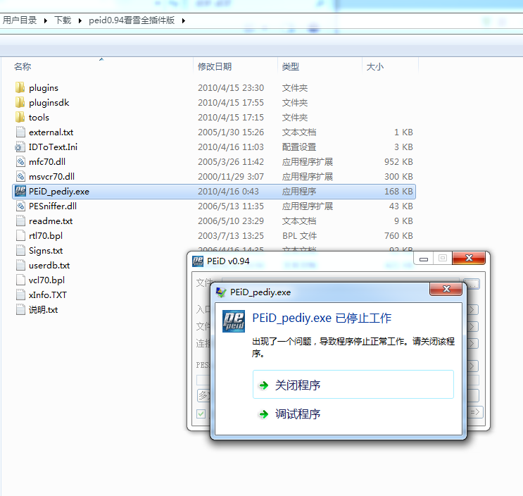
Task: Select the file name mfc70.dll
Action: click(x=47, y=162)
